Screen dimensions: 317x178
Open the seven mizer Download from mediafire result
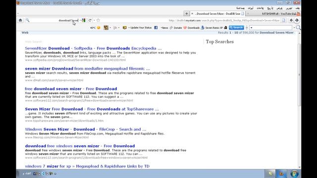[87, 69]
